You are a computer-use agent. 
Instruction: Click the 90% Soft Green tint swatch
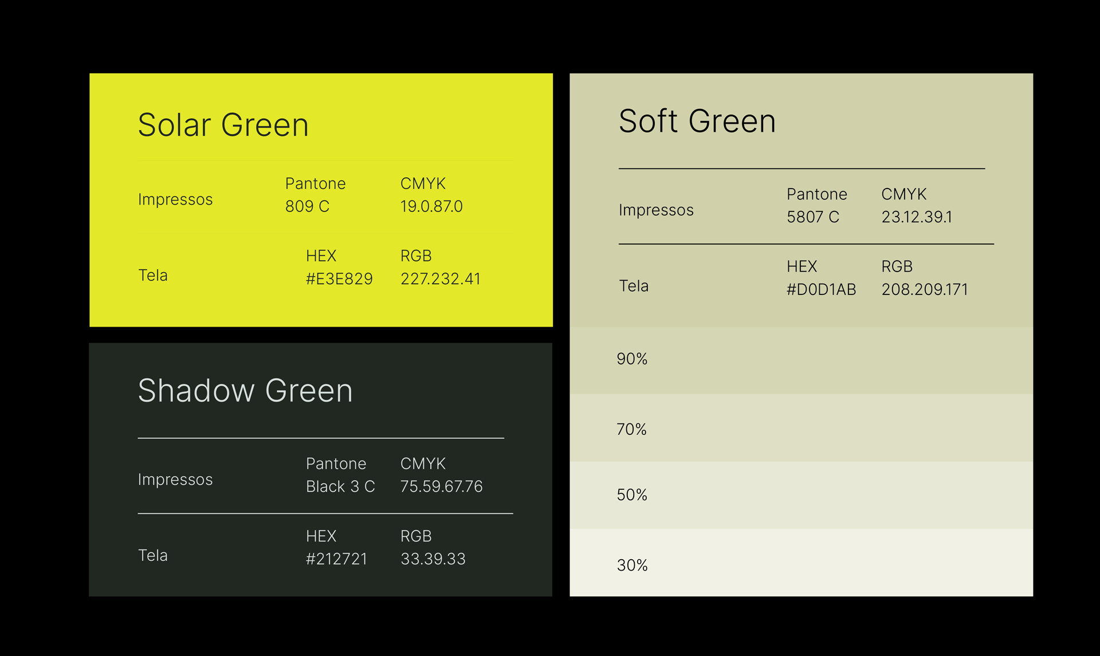tap(801, 360)
